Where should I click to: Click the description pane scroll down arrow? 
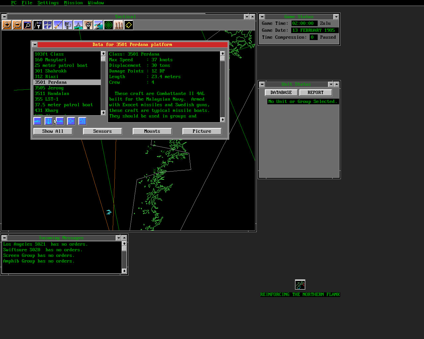[223, 120]
